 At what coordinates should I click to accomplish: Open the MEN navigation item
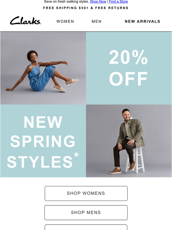[96, 21]
